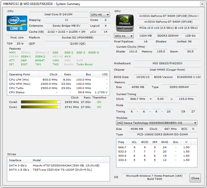The width and height of the screenshot is (207, 188).
Task: Click the Prod. Unit button
Action: click(x=17, y=38)
